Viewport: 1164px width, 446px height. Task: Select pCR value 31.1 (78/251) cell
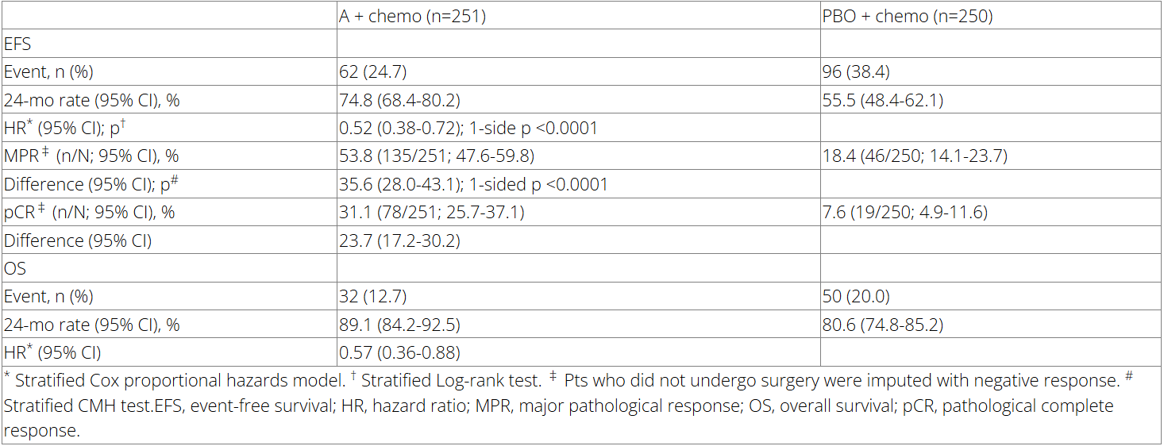(432, 213)
